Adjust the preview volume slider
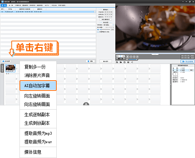Viewport: 195px width, 158px height. coord(133,59)
